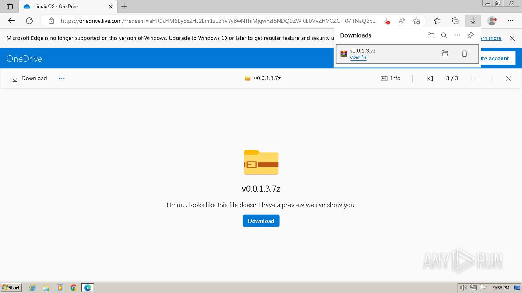
Task: Refresh the OneDrive page
Action: point(29,21)
